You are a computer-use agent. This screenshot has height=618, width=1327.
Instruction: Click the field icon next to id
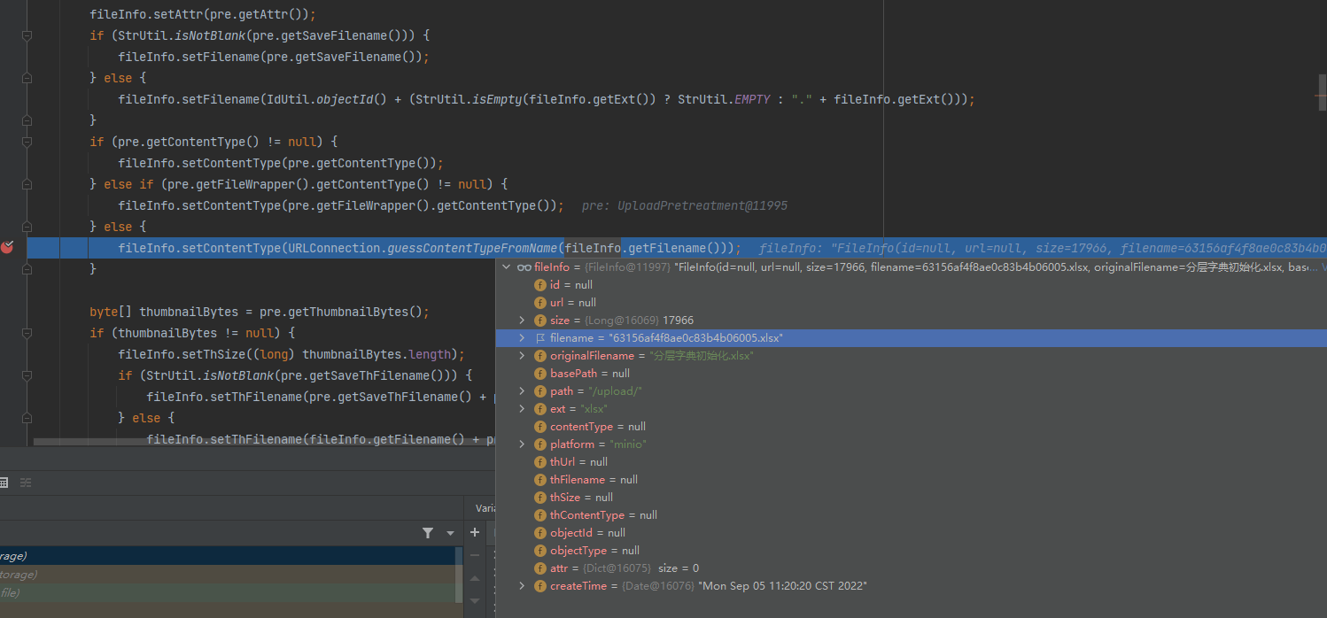(540, 284)
